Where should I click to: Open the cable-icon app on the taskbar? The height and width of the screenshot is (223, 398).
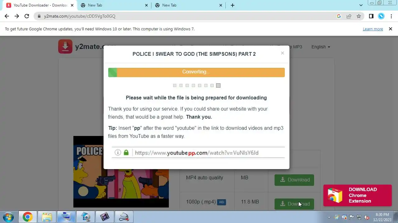[x=124, y=217]
